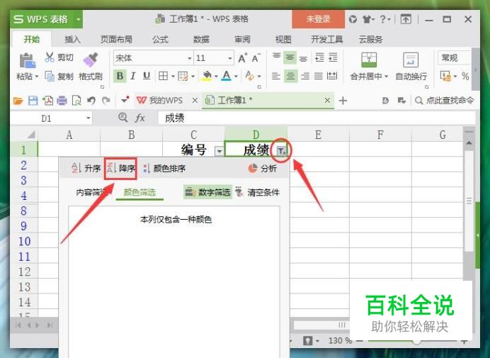Click the fx insert function icon
This screenshot has height=358, width=490.
pos(139,118)
